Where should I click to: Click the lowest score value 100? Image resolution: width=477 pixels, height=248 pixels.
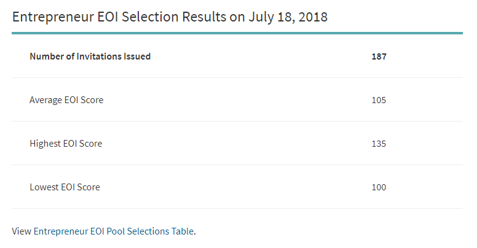click(x=379, y=187)
